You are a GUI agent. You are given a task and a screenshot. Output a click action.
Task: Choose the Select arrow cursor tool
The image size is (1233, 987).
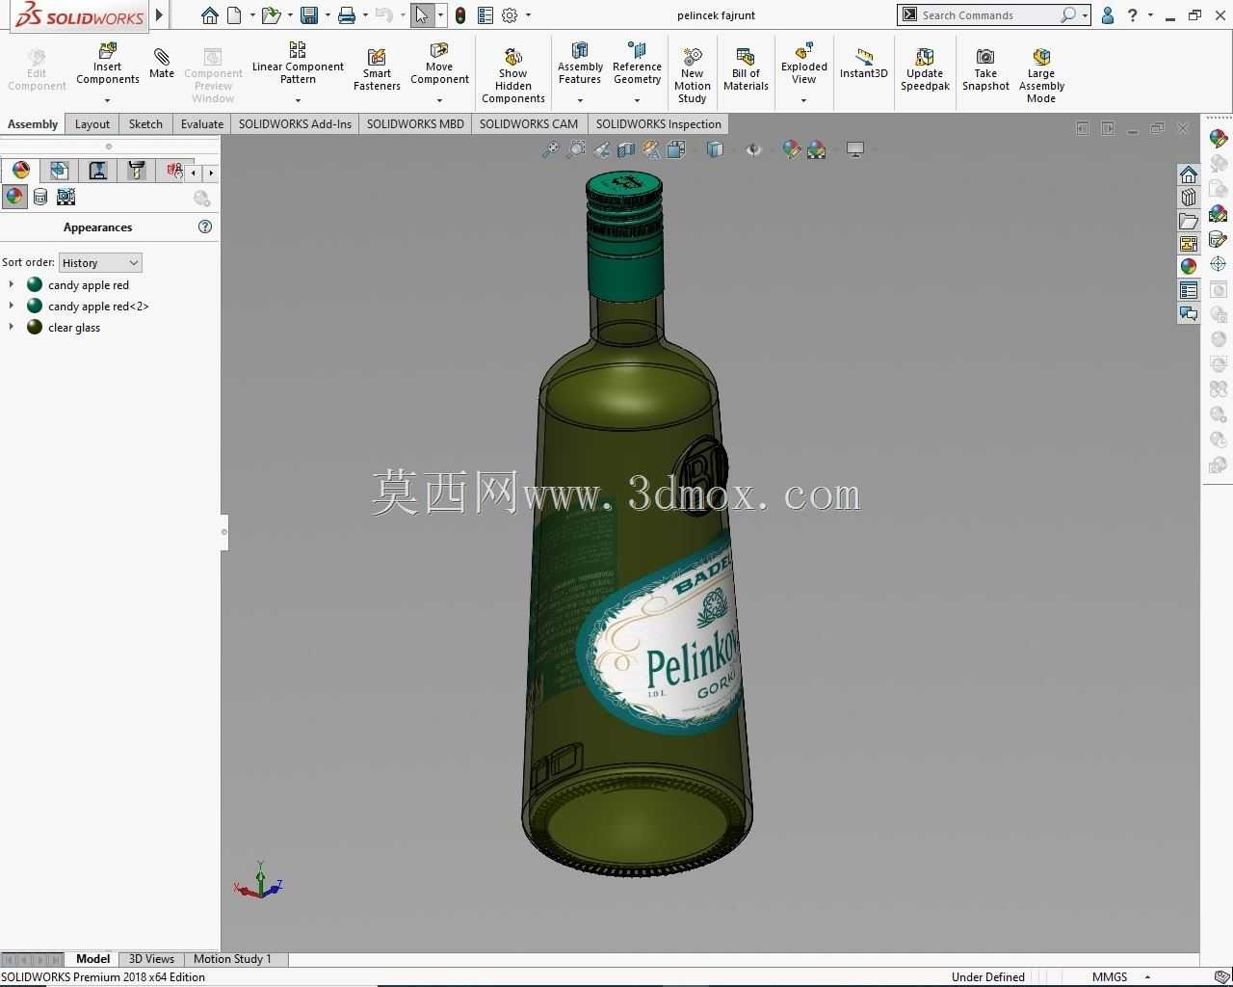point(422,15)
